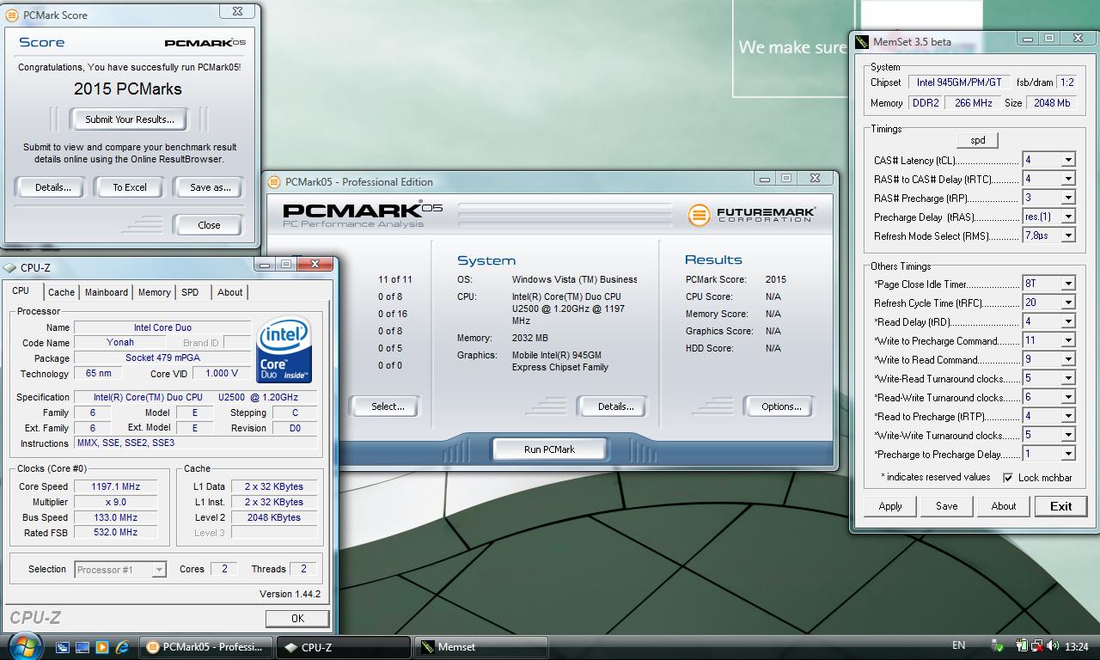Click Safely Remove Hardware tray icon
1100x660 pixels.
point(998,646)
